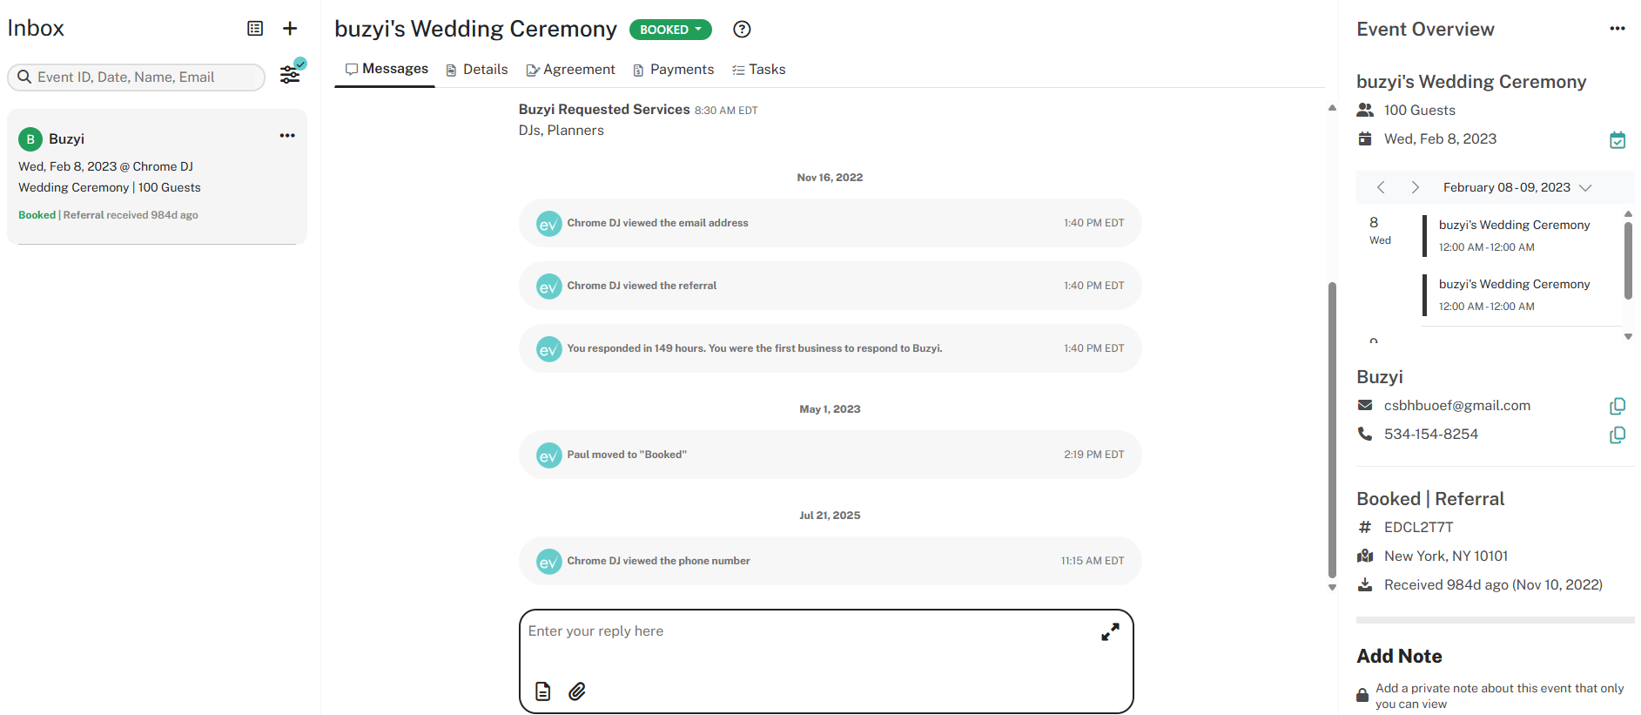Screen dimensions: 1641x715
Task: Click event ID EDCL2T7T
Action: click(x=1418, y=528)
